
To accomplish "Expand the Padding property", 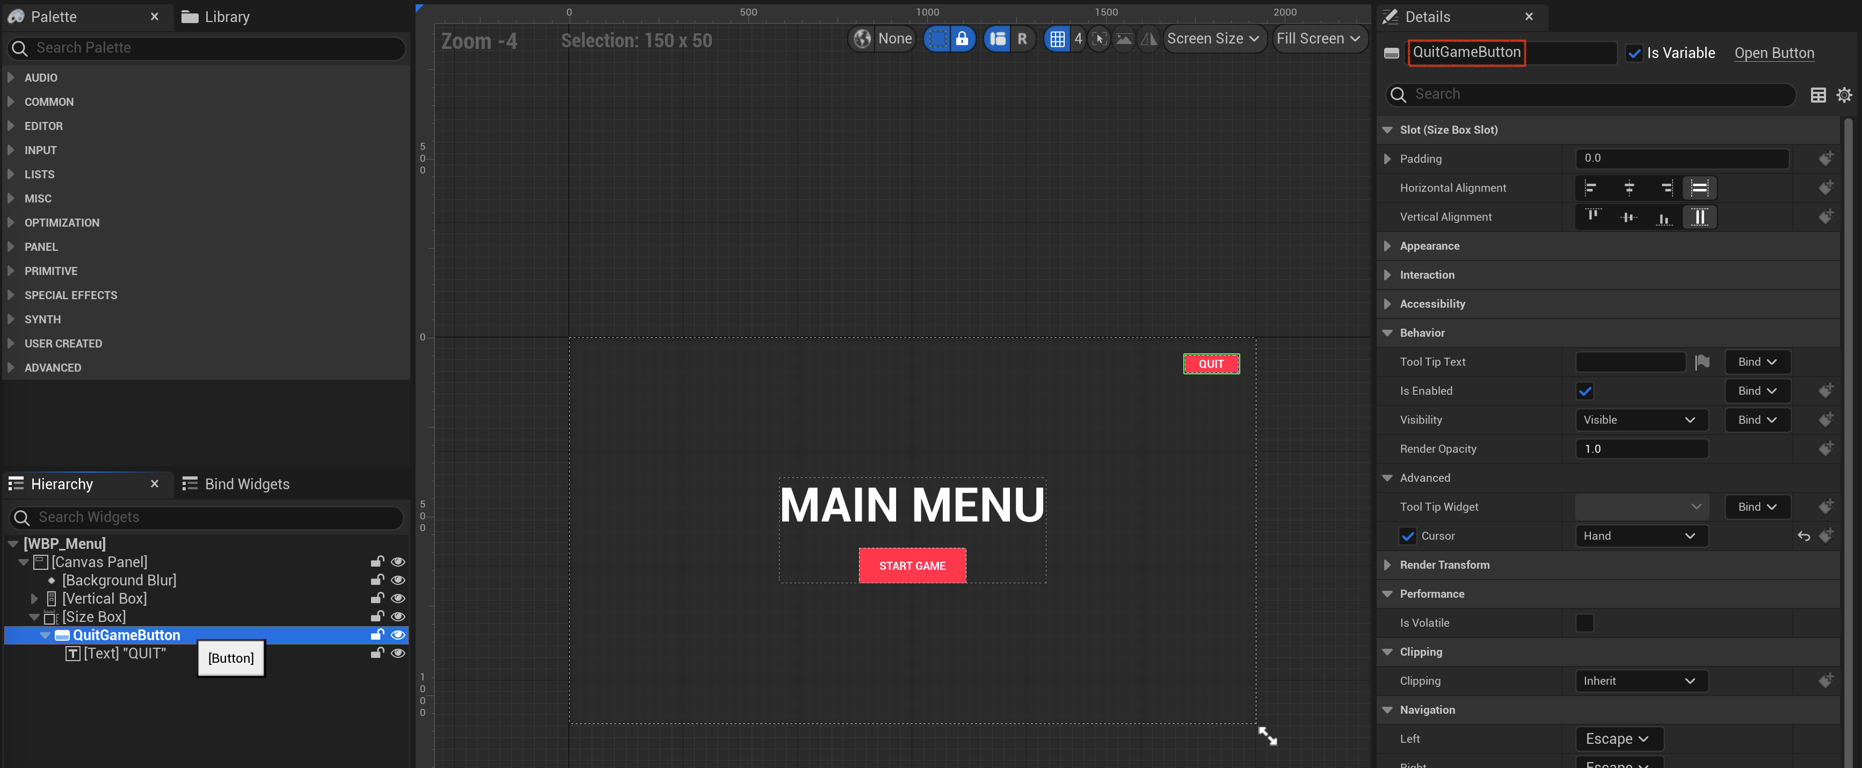I will [x=1386, y=159].
